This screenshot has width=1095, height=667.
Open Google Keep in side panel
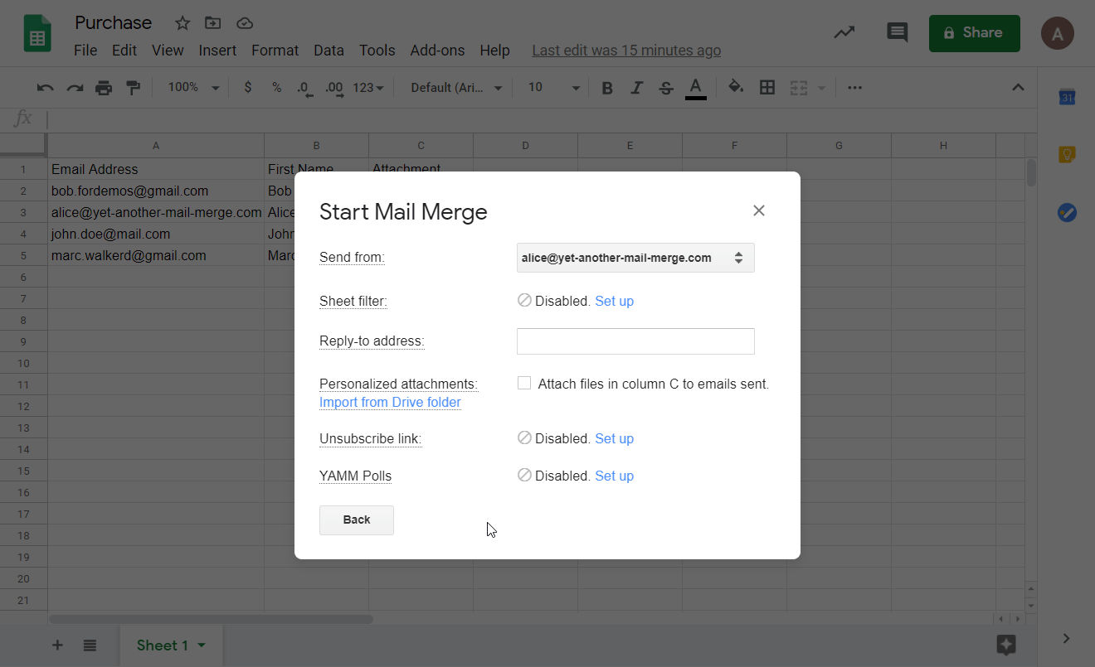(x=1067, y=154)
